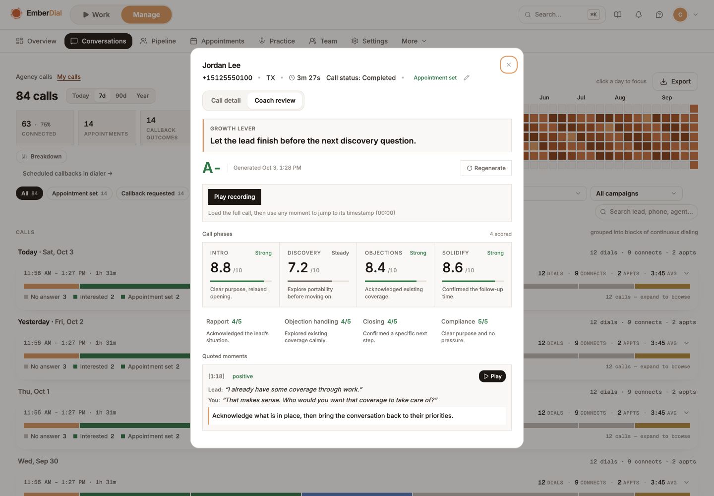Click the Discovery score progress bar
Image resolution: width=714 pixels, height=496 pixels.
(318, 281)
